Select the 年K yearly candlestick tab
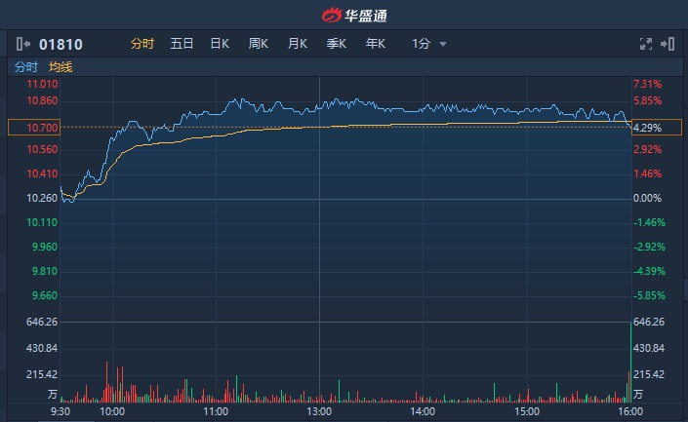The width and height of the screenshot is (688, 422). coord(376,44)
